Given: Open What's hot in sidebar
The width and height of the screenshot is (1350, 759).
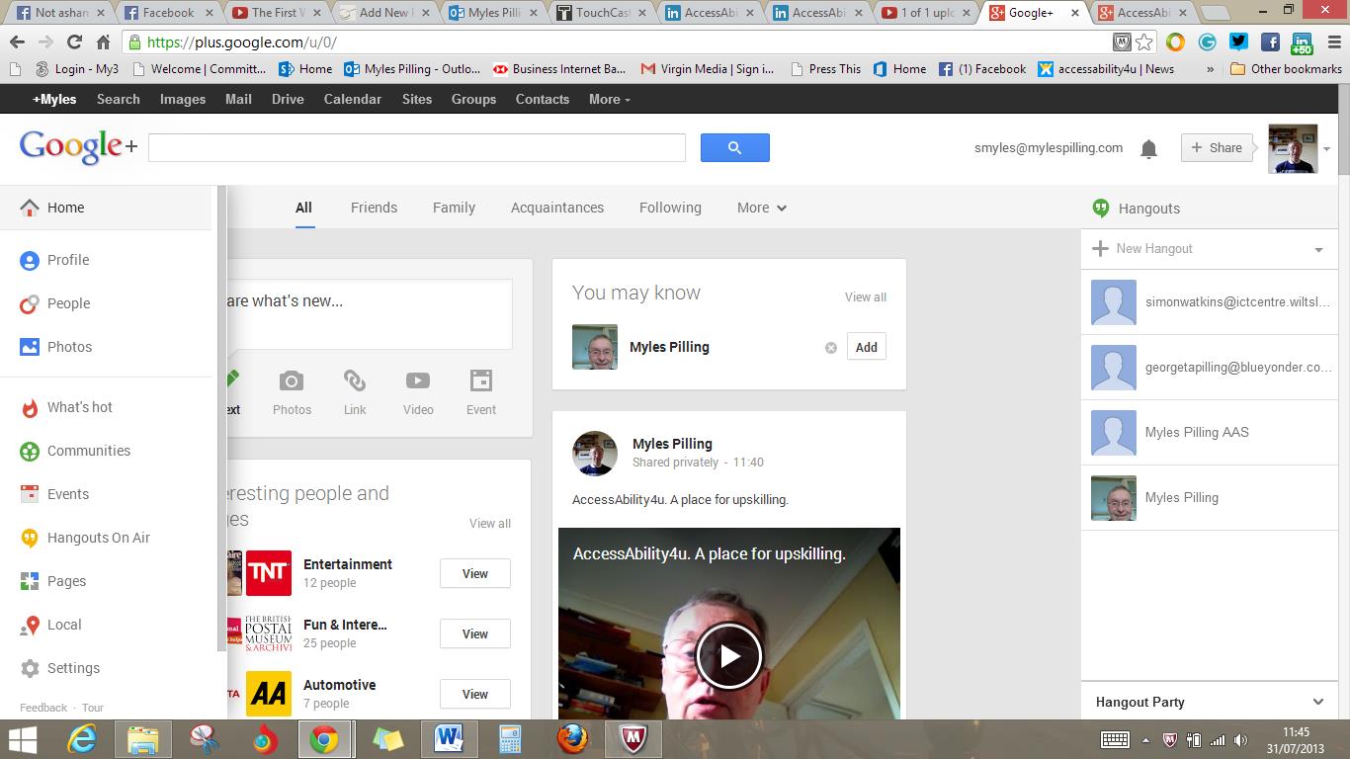Looking at the screenshot, I should click(79, 407).
